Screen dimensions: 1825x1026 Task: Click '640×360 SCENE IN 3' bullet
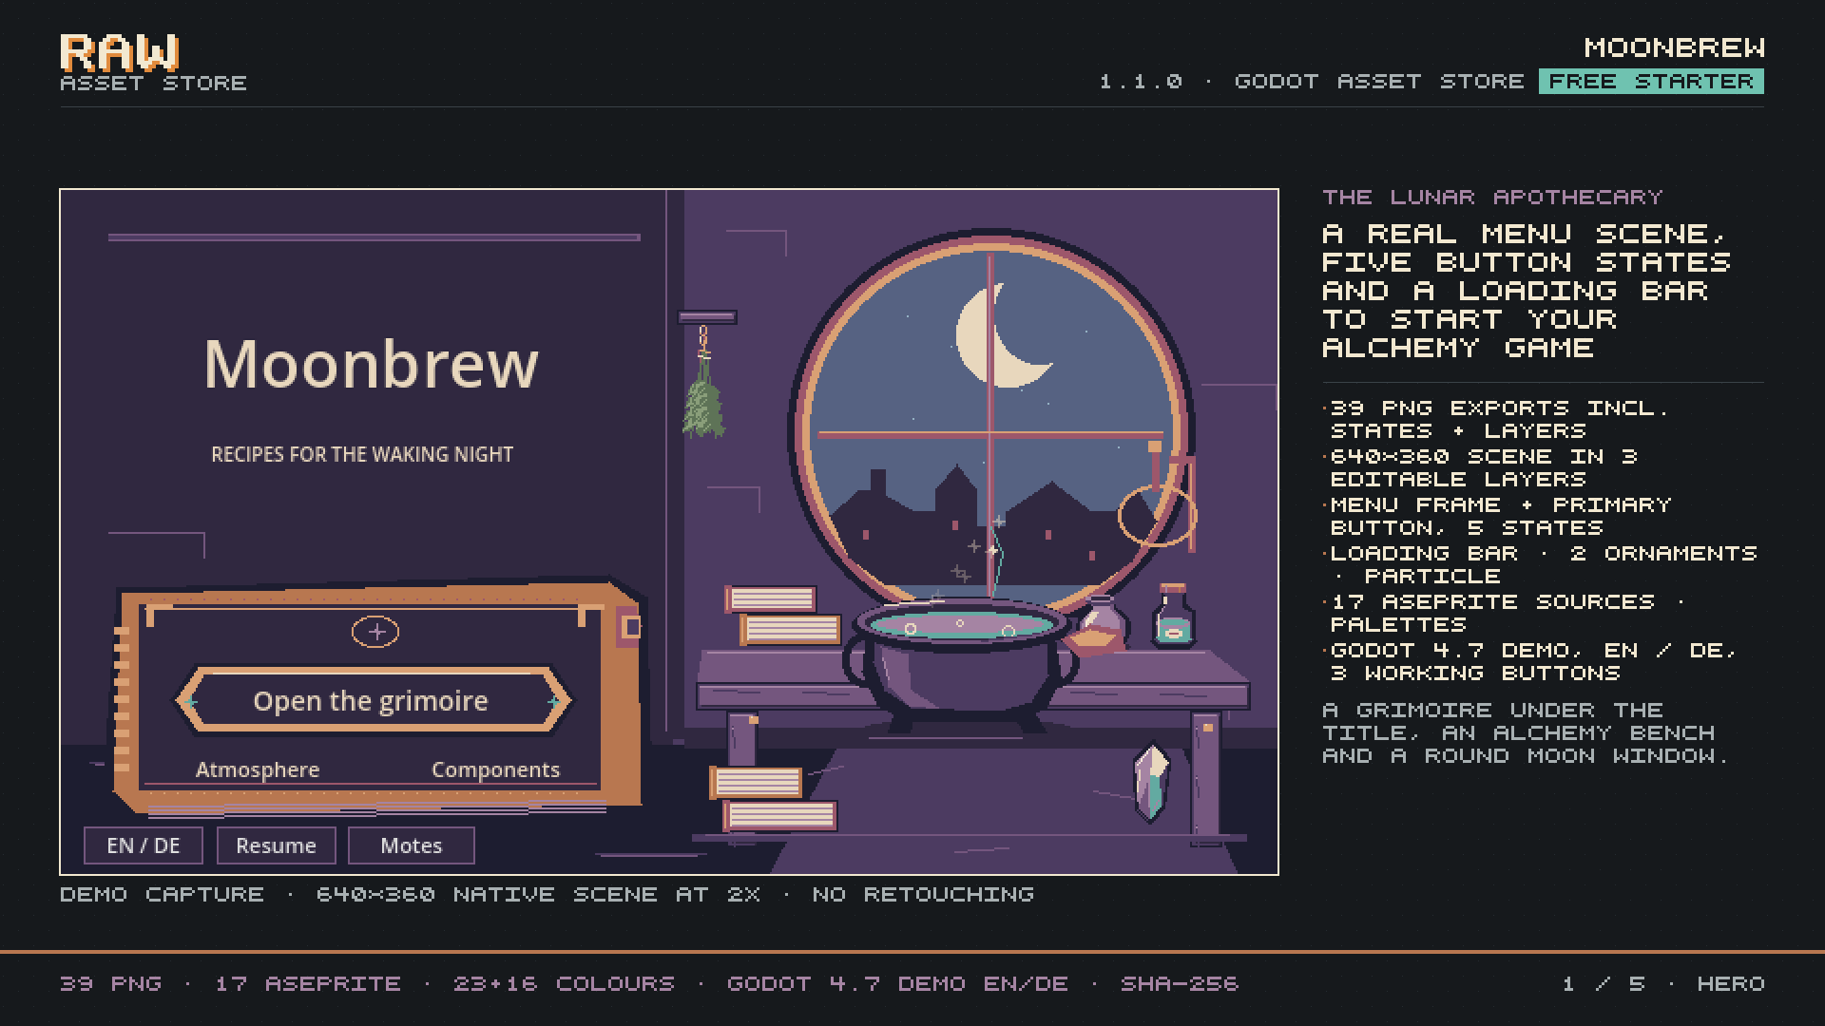[1483, 456]
